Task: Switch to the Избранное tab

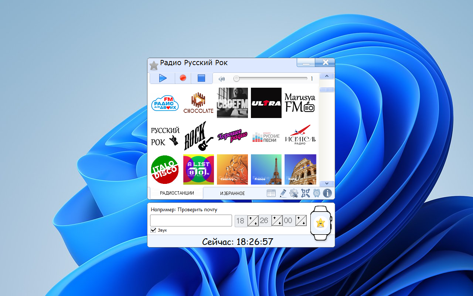Action: click(x=232, y=193)
